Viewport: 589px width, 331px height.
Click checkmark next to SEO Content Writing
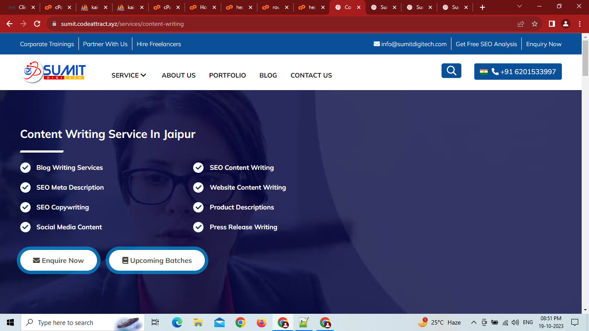pos(198,168)
